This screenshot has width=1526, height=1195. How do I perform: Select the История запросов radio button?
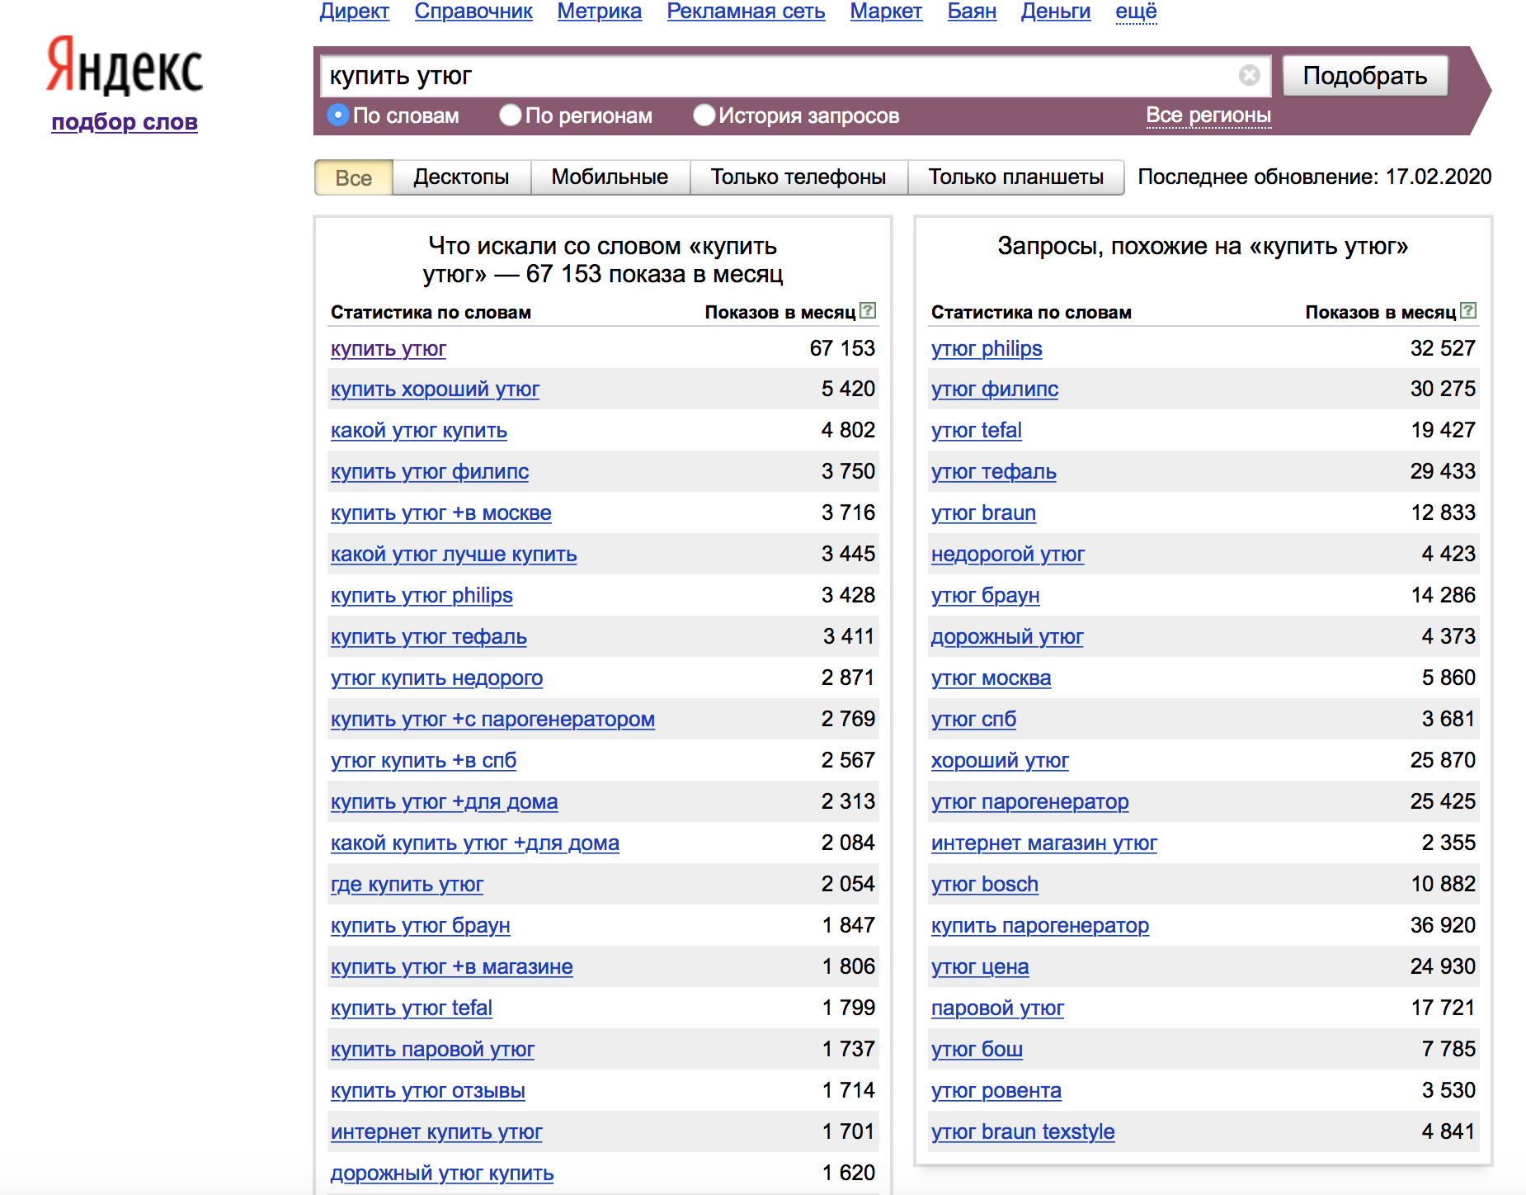tap(704, 116)
